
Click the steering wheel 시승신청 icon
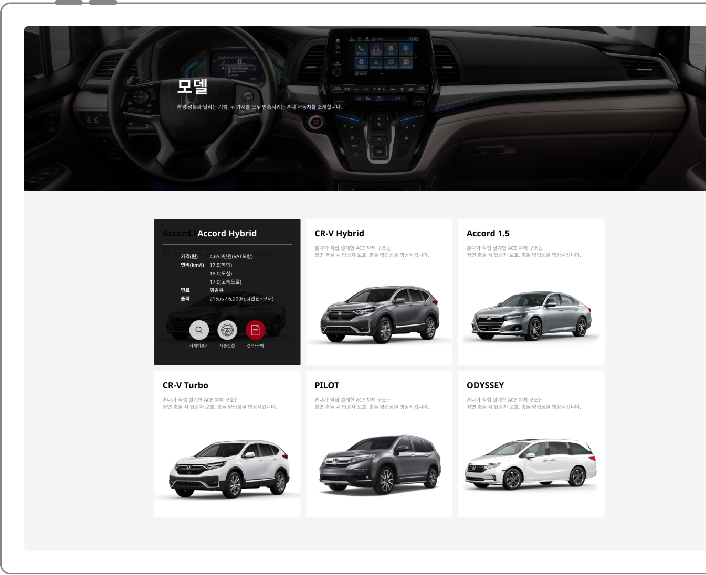pyautogui.click(x=227, y=330)
